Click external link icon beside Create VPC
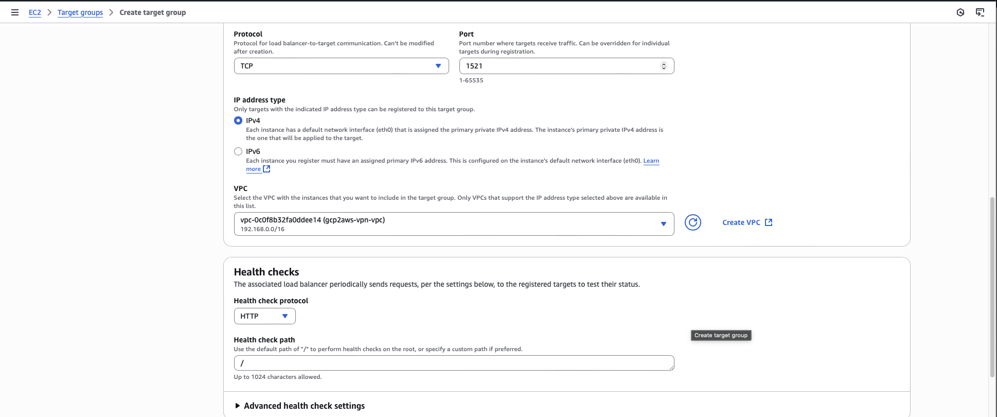This screenshot has height=417, width=997. tap(769, 222)
